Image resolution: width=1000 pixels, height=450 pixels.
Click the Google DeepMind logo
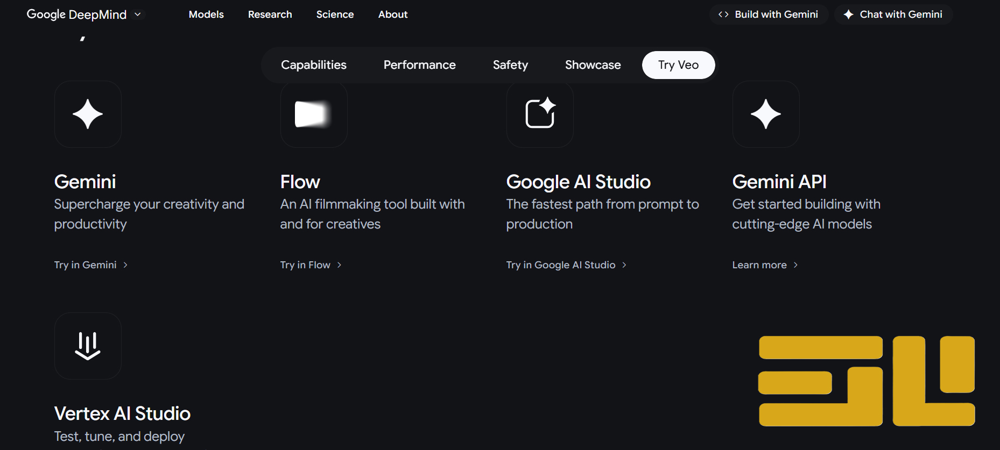click(76, 15)
